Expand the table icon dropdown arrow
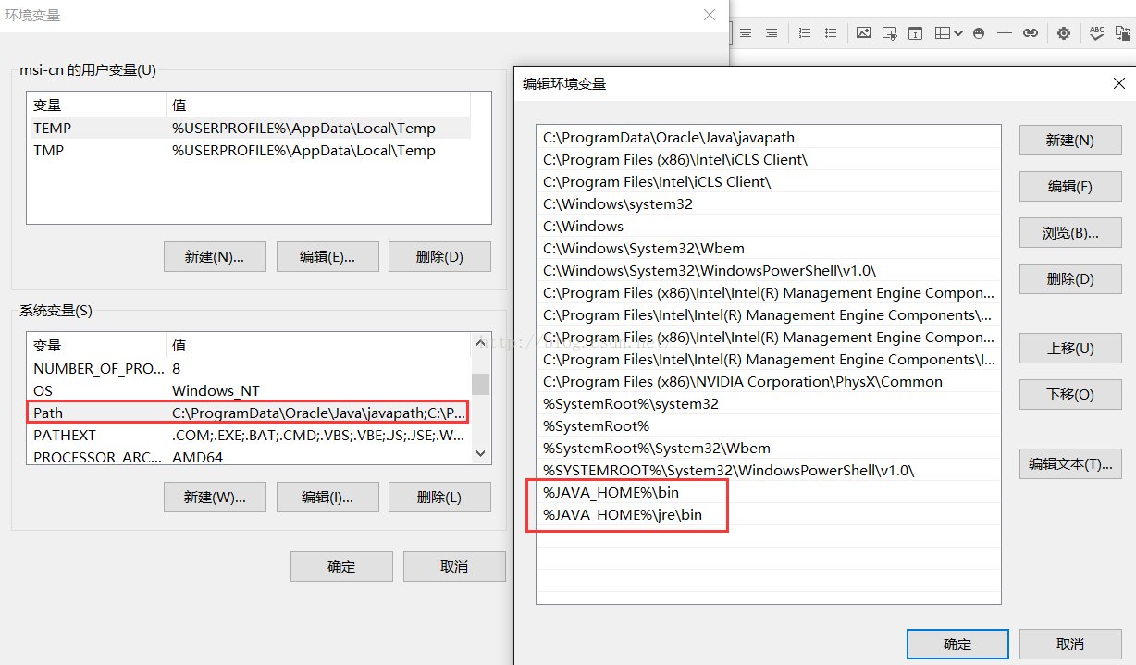 (x=958, y=32)
